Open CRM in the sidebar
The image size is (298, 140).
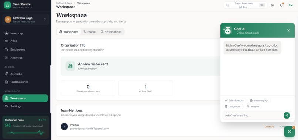(25, 41)
